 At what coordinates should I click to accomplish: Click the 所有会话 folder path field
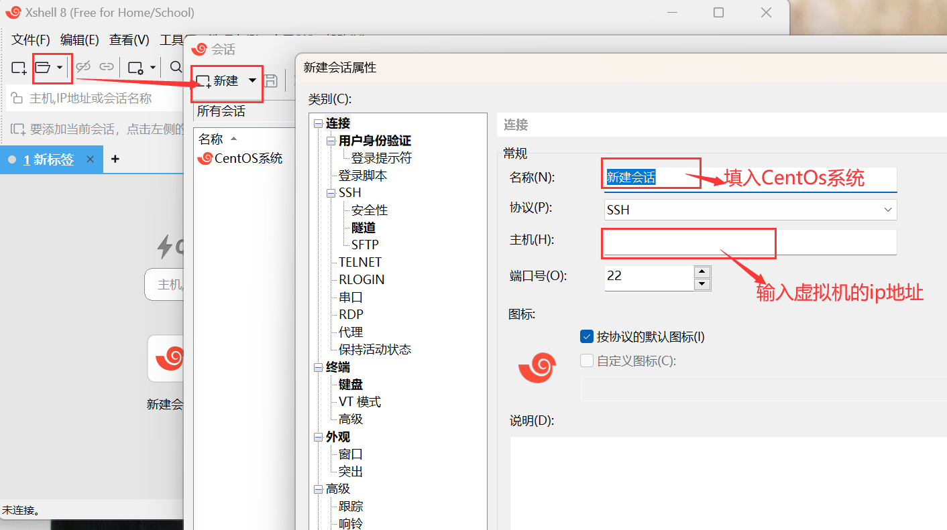(x=244, y=111)
